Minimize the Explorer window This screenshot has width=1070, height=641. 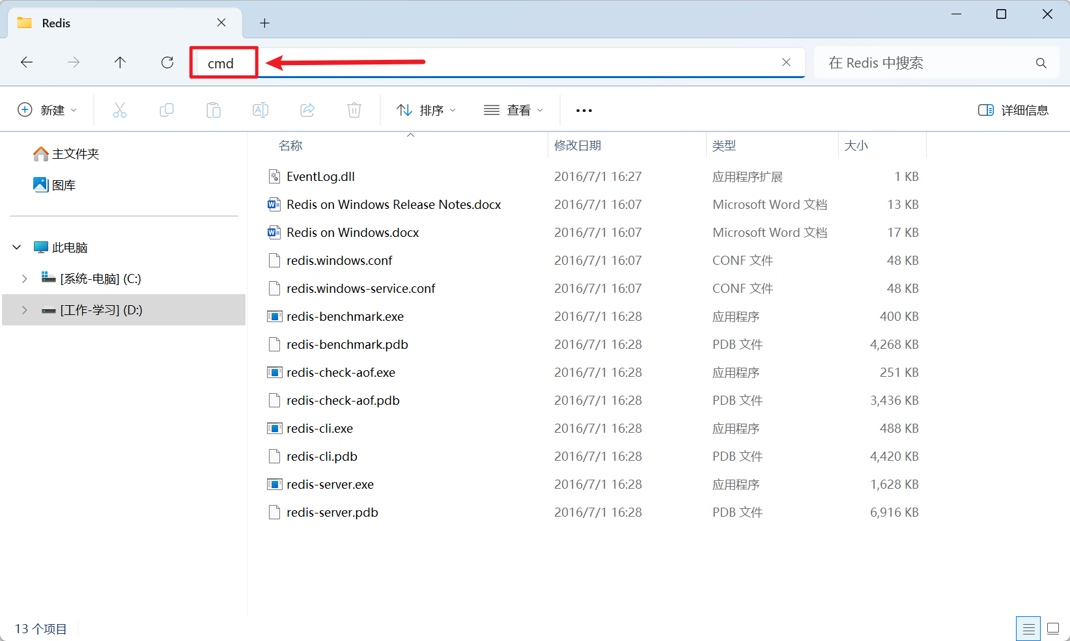coord(957,14)
